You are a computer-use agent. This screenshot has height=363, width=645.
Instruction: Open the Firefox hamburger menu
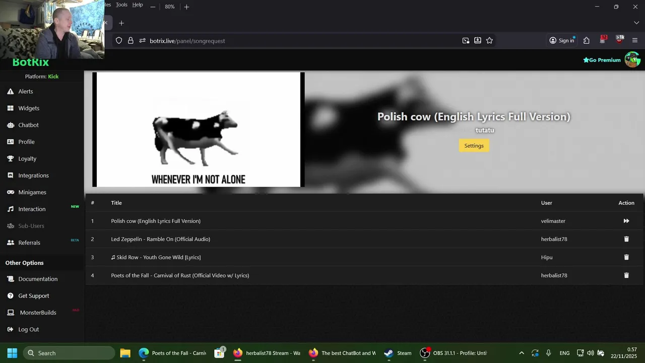(635, 41)
